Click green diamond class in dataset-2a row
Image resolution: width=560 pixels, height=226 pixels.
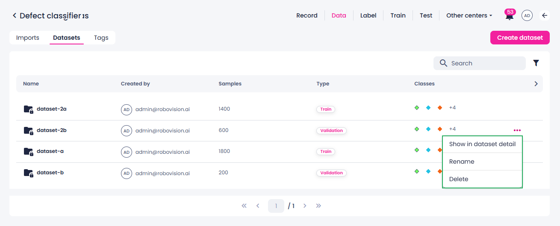(417, 108)
